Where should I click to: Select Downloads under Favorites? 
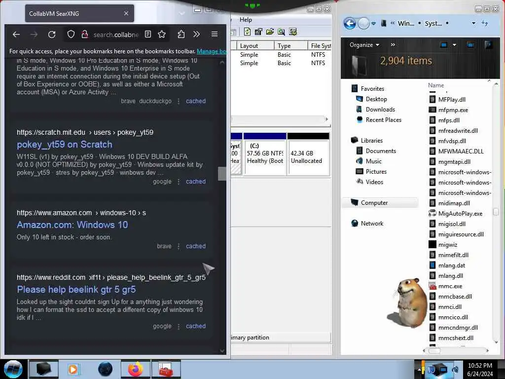coord(380,110)
